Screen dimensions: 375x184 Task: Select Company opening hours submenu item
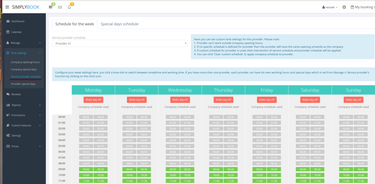[x=25, y=62]
